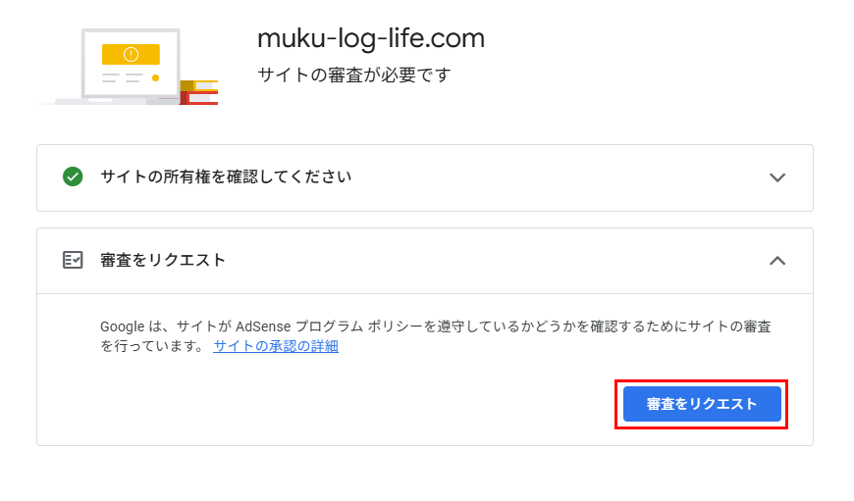Select the 審査をリクエスト section heading text
This screenshot has width=854, height=501.
click(163, 260)
